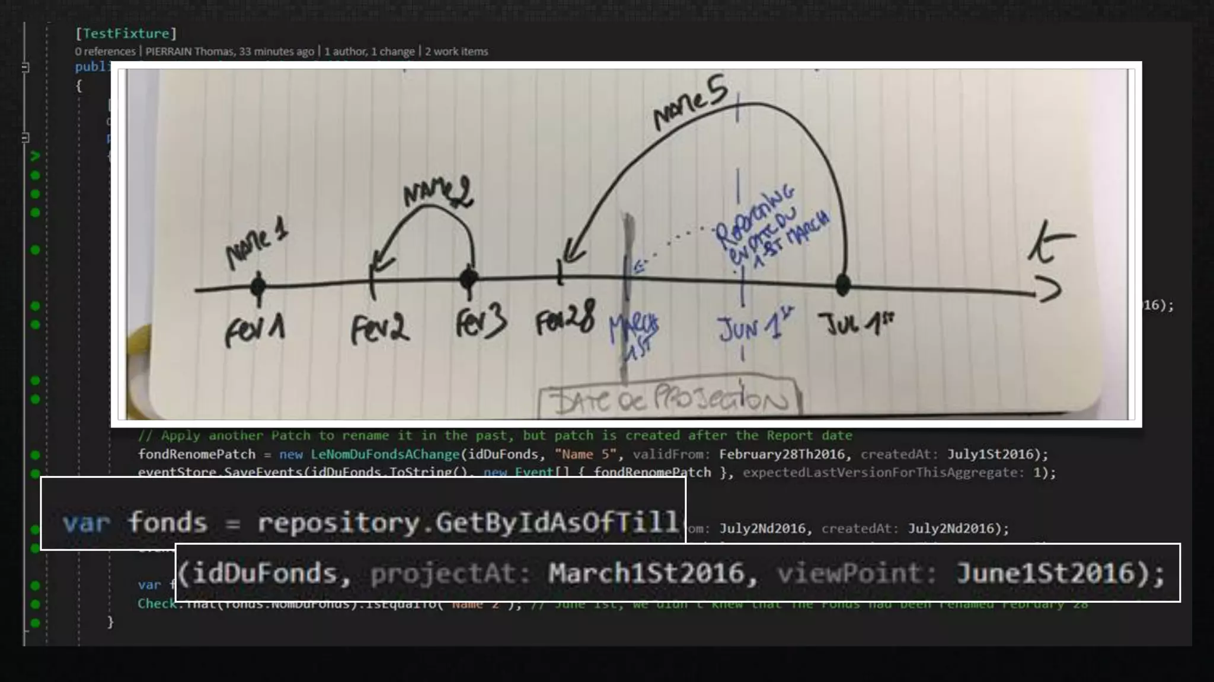The width and height of the screenshot is (1214, 682).
Task: Open the '2 work items' CodeLens link
Action: [x=456, y=52]
